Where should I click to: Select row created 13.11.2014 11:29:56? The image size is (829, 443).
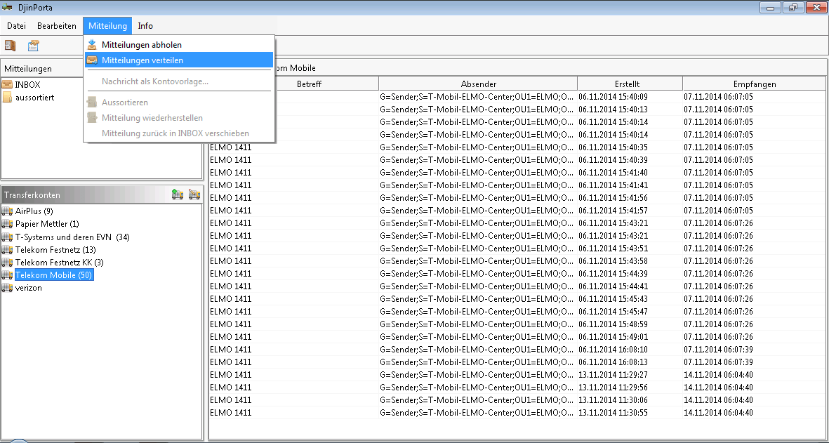coord(517,388)
